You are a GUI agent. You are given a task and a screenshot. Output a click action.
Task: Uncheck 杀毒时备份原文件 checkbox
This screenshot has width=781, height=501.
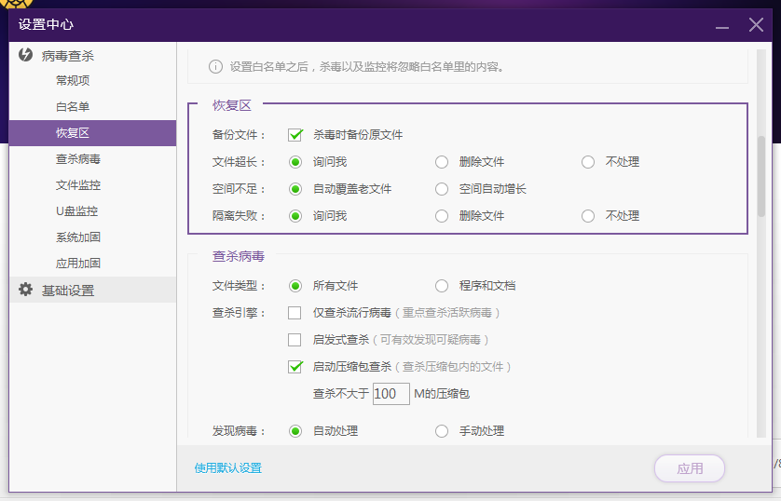point(295,135)
